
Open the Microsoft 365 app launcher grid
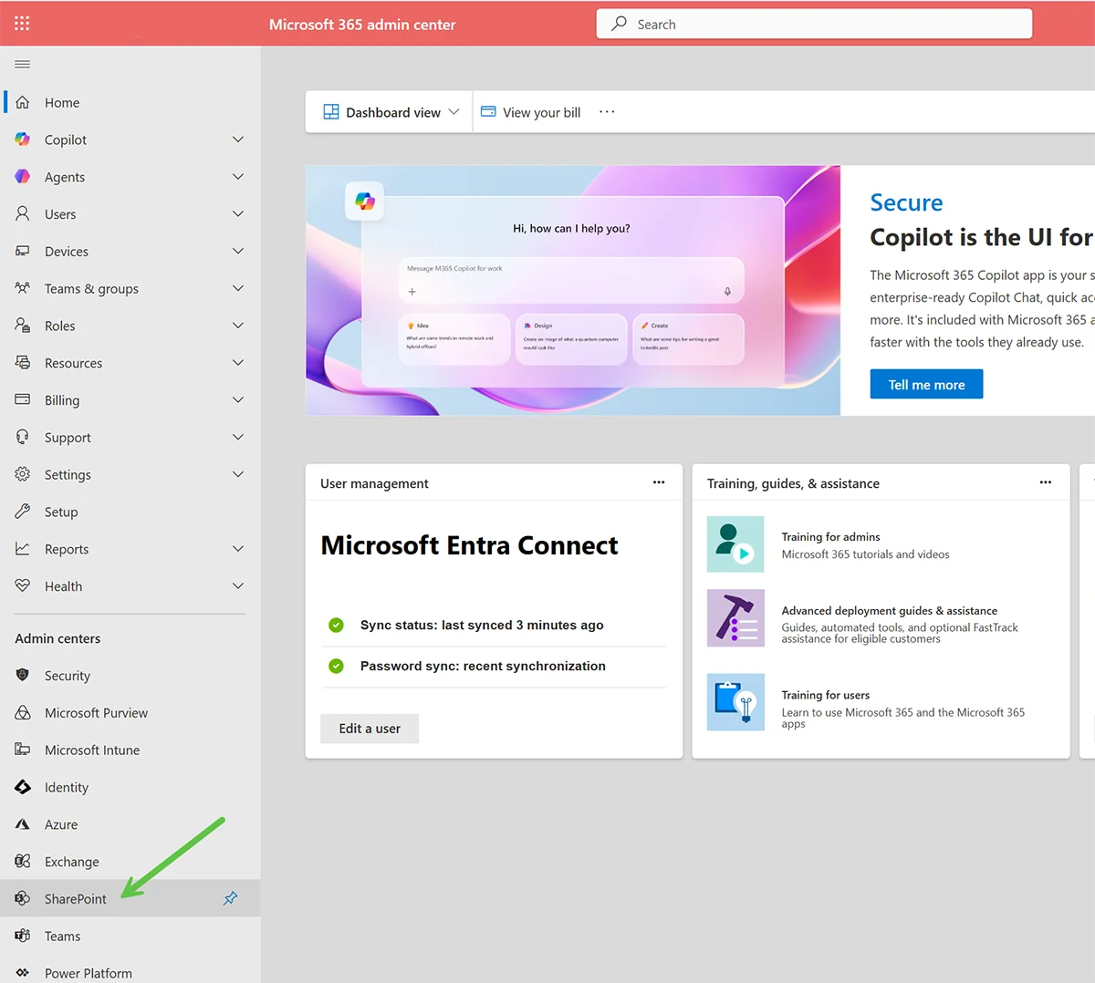(x=21, y=23)
